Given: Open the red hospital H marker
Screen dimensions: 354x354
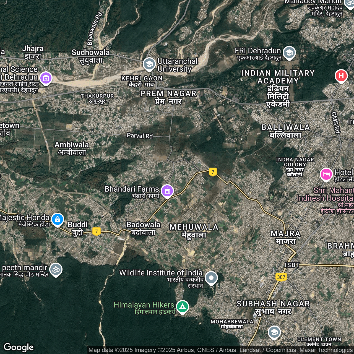Looking at the screenshot, I should pyautogui.click(x=341, y=76).
